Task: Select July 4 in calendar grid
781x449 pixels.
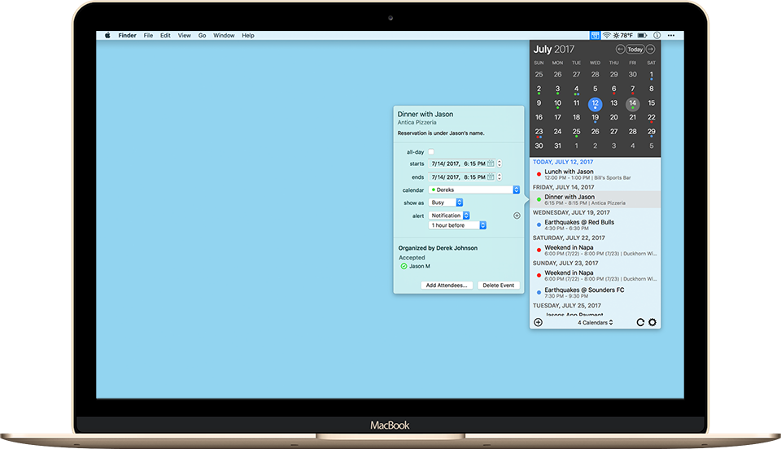Action: pyautogui.click(x=576, y=89)
